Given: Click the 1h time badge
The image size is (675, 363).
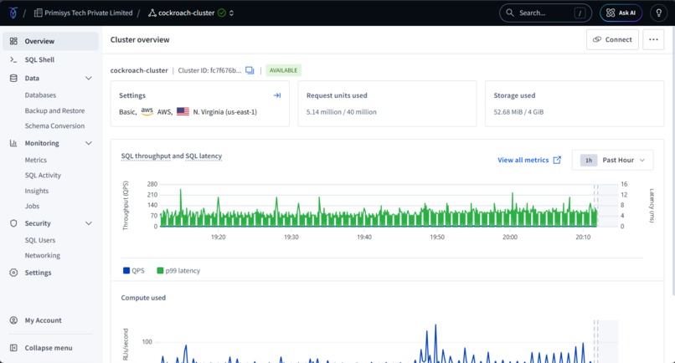Looking at the screenshot, I should pos(589,160).
